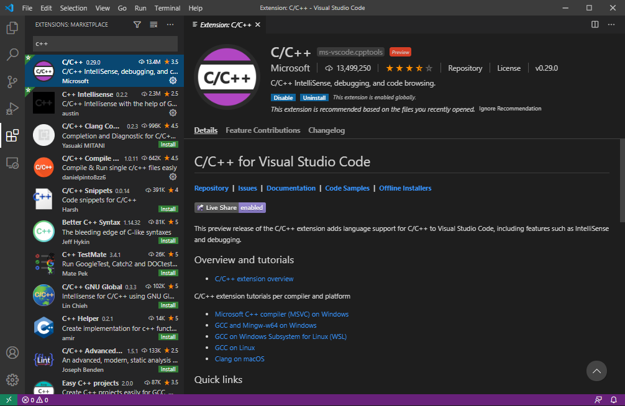Open Extensions panel more actions menu

170,25
